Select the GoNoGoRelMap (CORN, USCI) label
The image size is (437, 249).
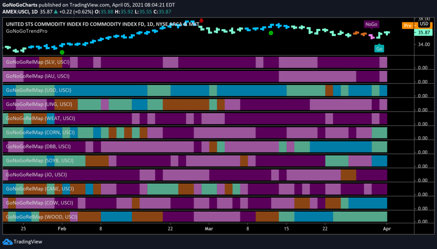tap(40, 132)
